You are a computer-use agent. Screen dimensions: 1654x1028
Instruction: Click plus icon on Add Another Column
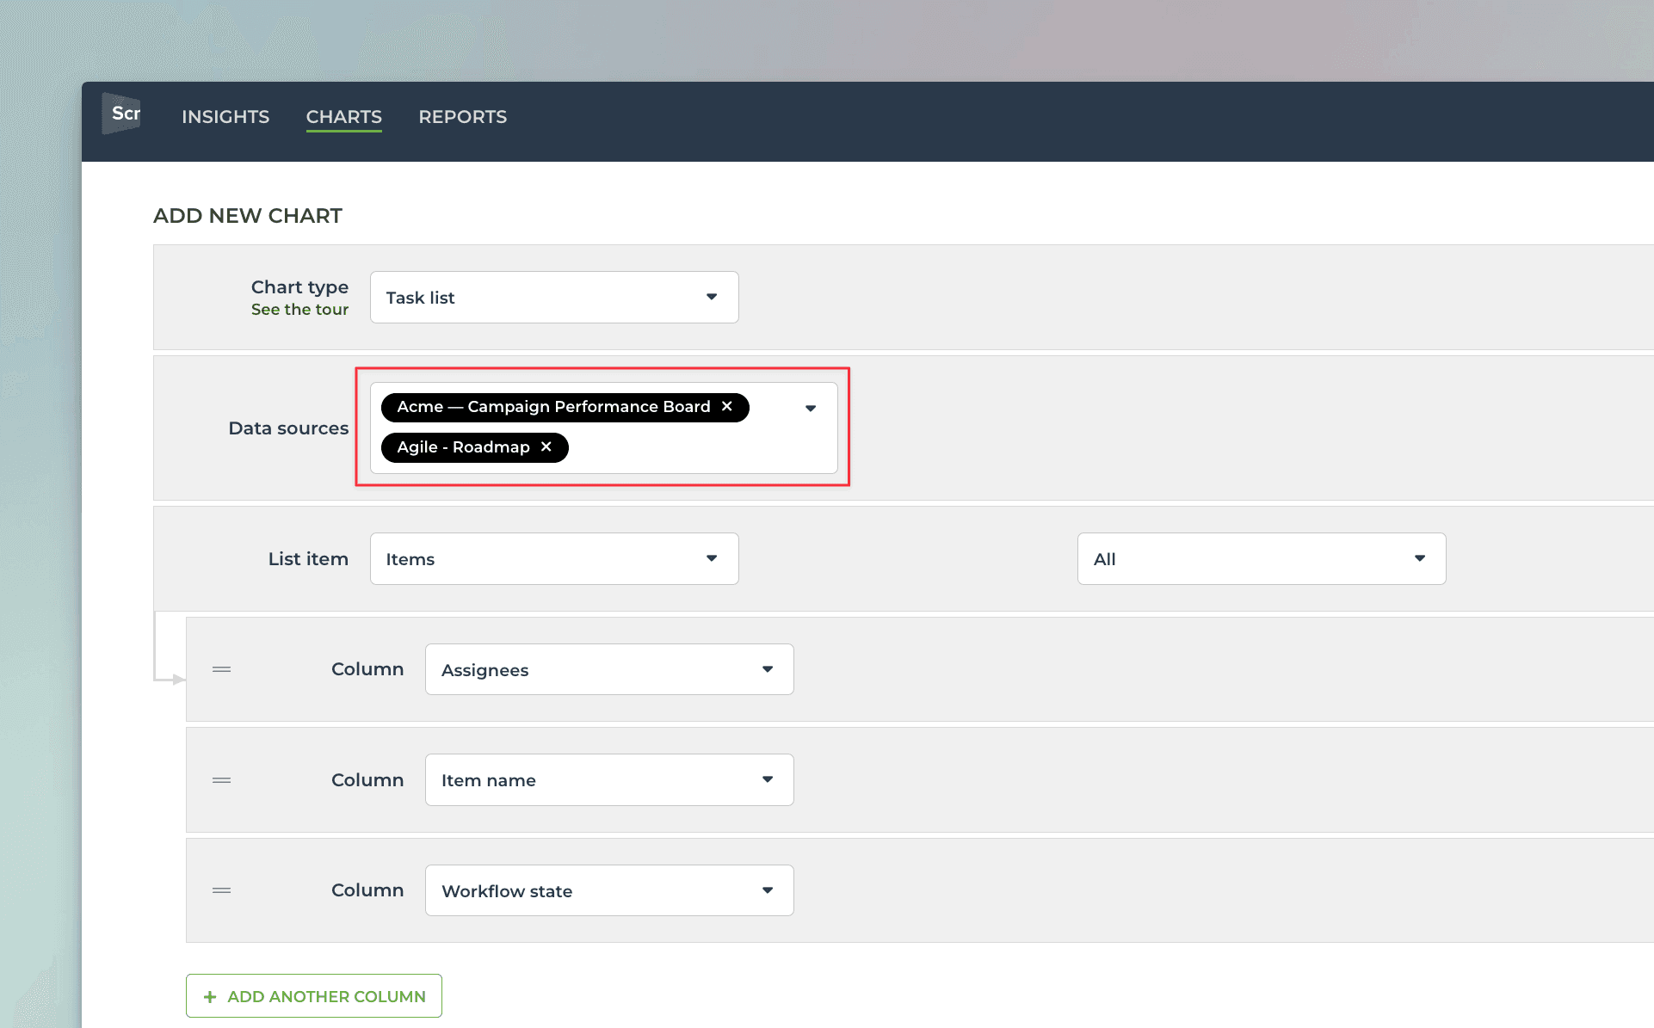[x=210, y=997]
